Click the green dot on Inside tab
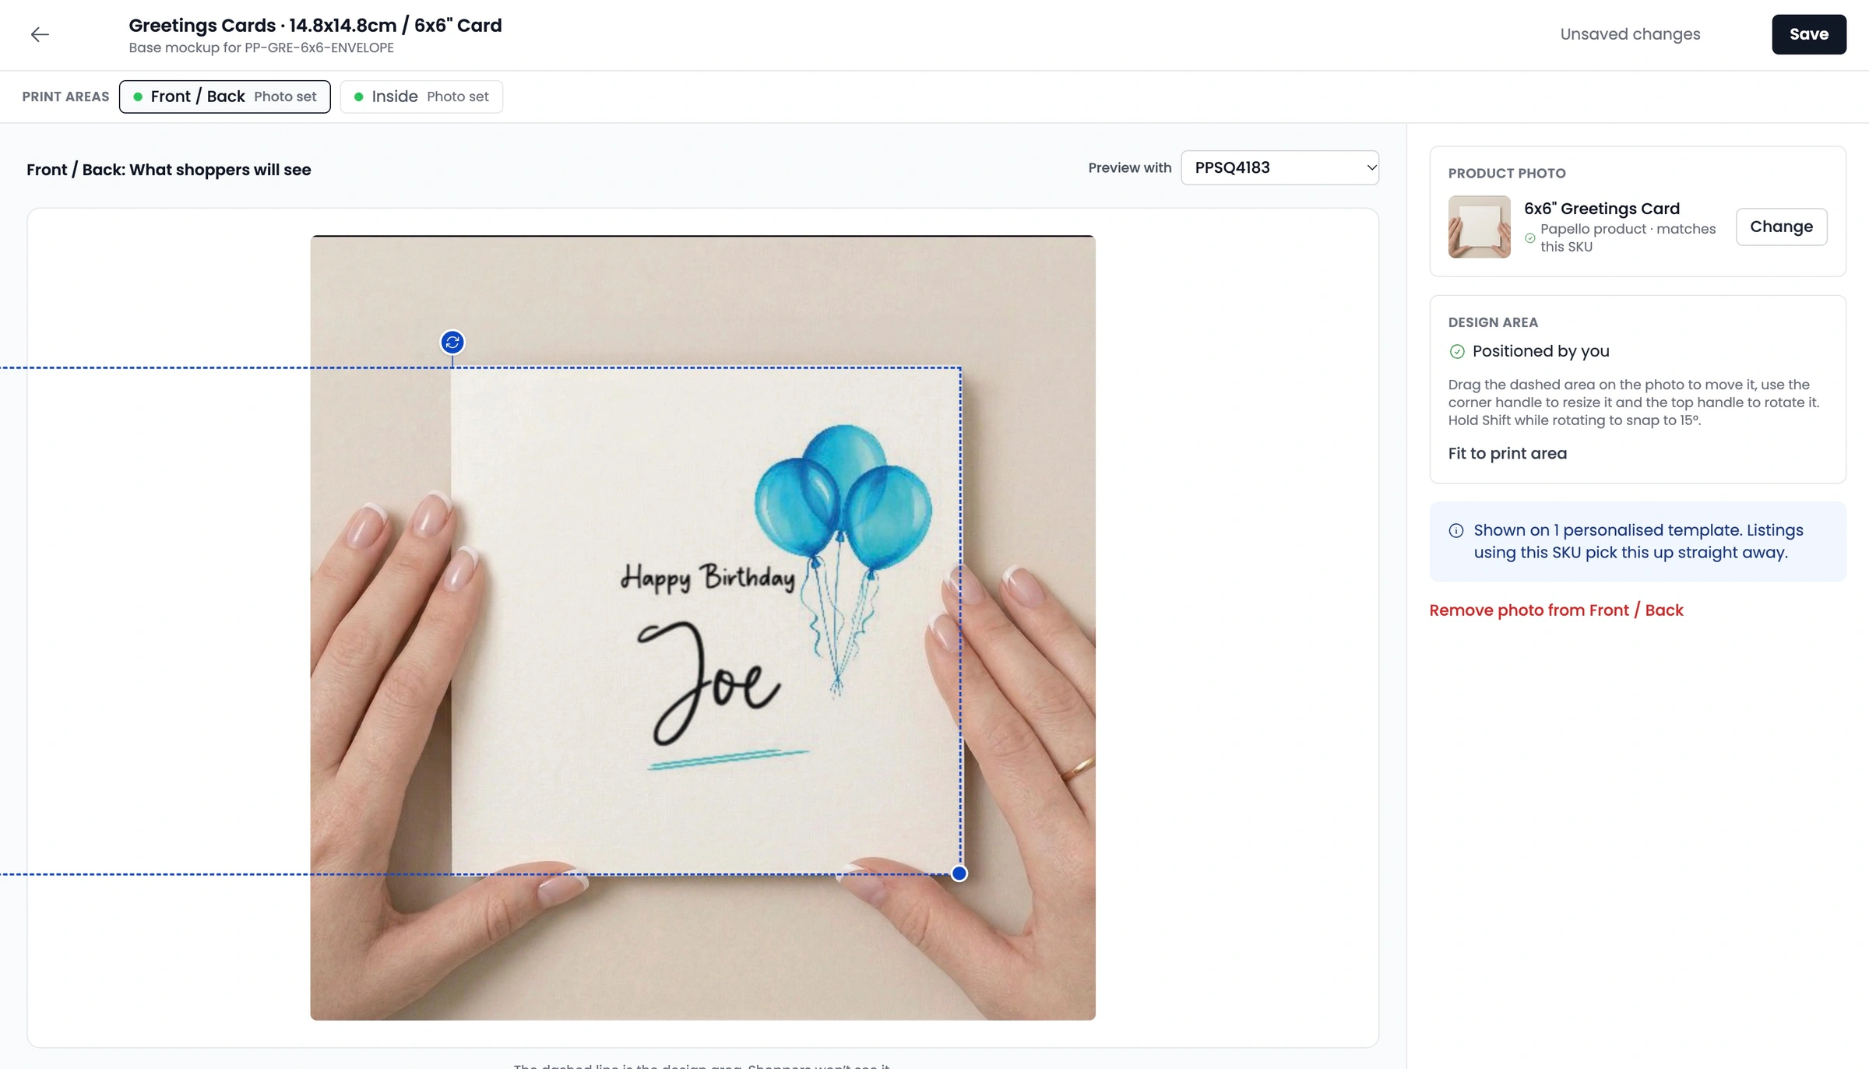1869x1069 pixels. 358,97
